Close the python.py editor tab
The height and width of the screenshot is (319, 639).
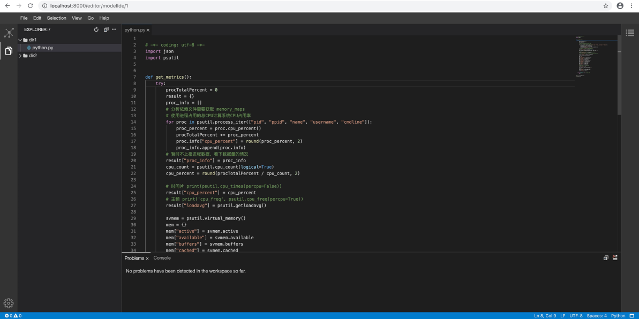[148, 31]
